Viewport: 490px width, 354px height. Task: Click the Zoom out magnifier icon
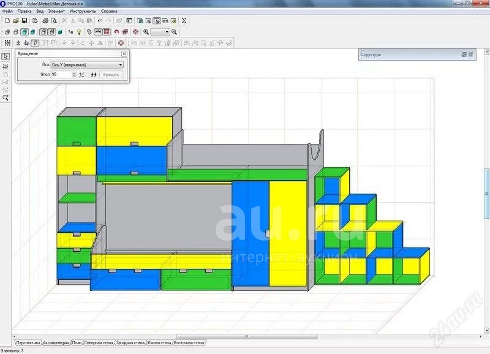(x=175, y=32)
